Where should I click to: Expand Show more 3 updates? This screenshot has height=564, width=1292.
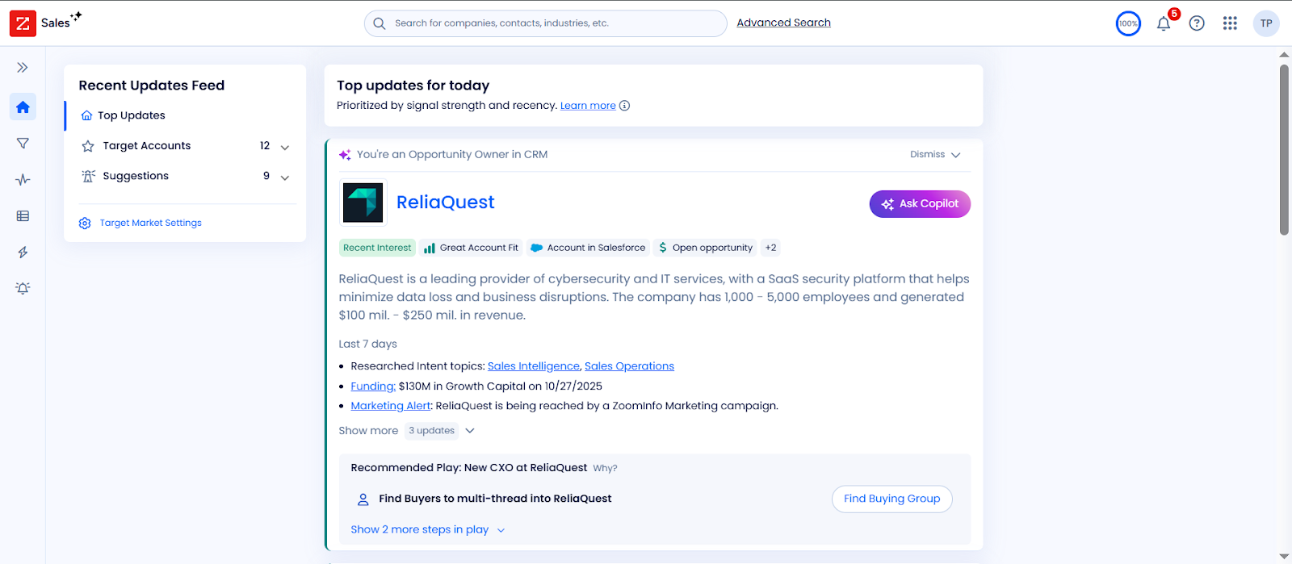pyautogui.click(x=407, y=431)
